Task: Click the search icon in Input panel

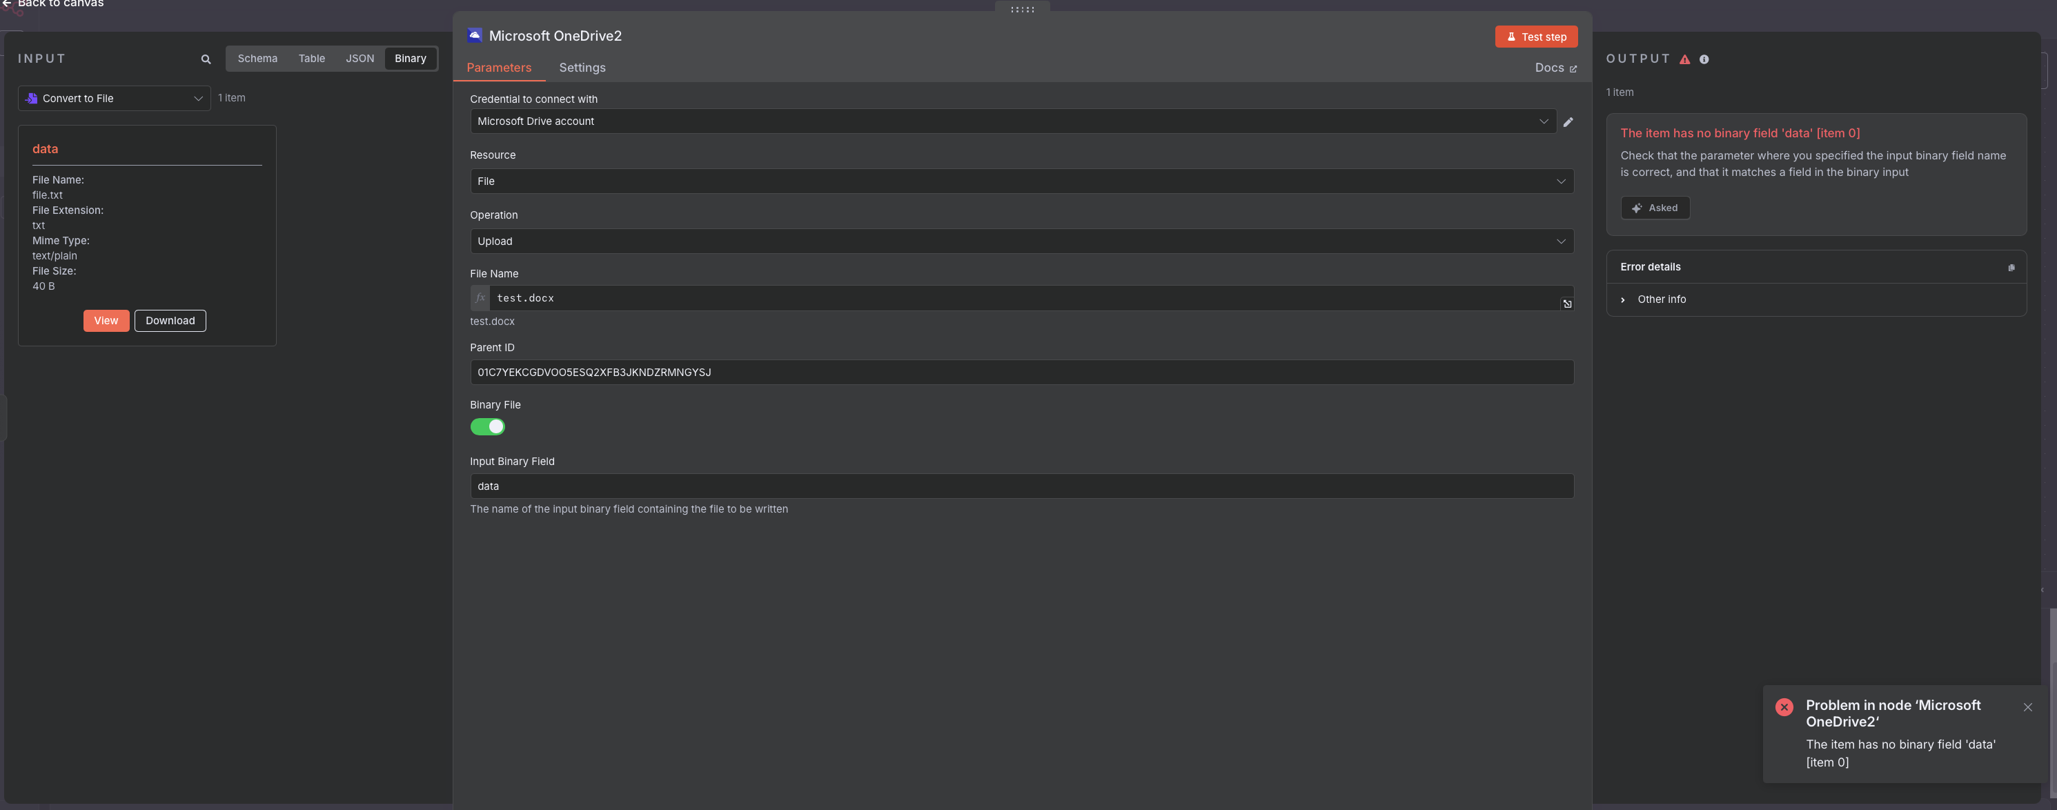Action: [x=205, y=59]
